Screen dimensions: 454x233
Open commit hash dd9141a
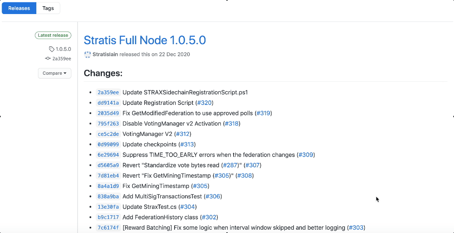pos(108,103)
